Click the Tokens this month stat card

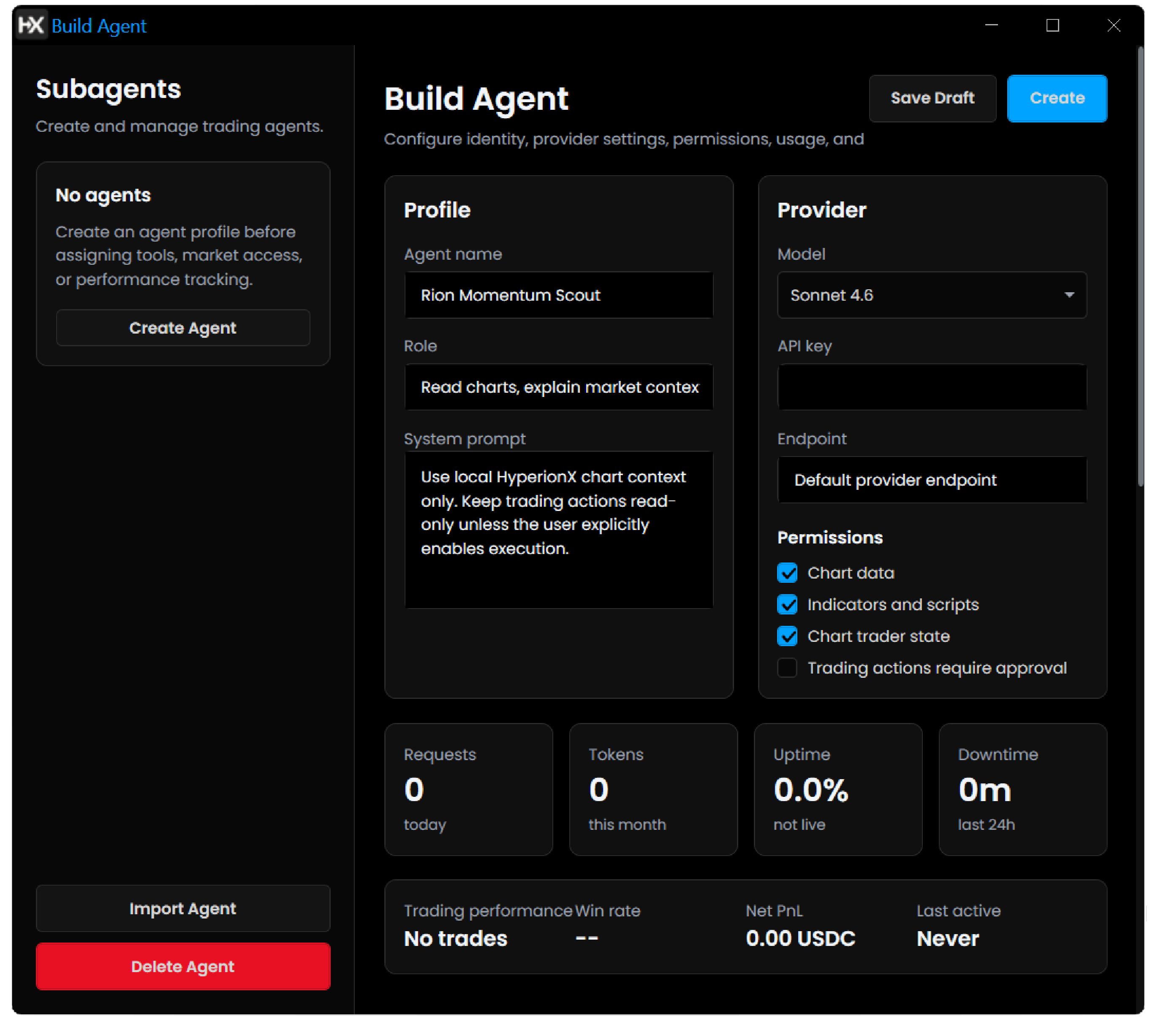653,789
